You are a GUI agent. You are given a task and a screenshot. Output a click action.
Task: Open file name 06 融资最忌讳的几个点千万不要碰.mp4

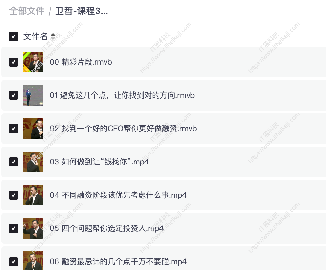[x=118, y=262]
